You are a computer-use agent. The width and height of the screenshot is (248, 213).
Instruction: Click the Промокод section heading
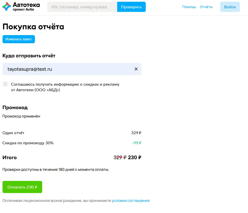pyautogui.click(x=15, y=107)
